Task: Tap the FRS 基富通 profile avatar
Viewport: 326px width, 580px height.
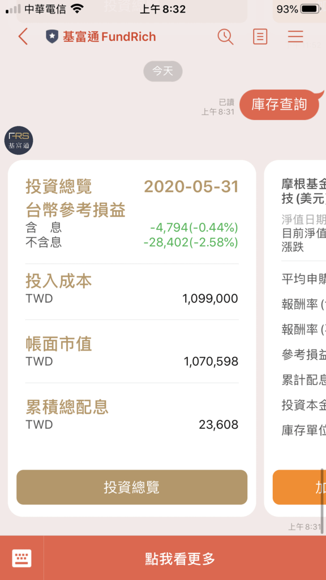Action: tap(19, 140)
